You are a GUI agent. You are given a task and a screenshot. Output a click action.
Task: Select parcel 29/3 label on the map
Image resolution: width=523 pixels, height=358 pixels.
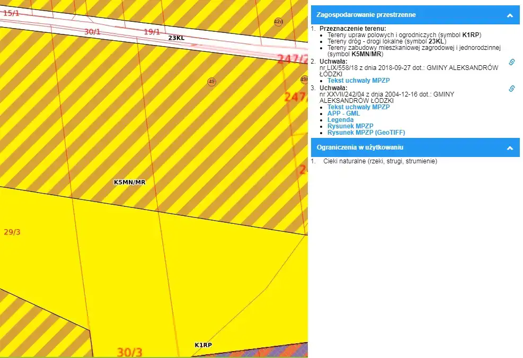[12, 232]
